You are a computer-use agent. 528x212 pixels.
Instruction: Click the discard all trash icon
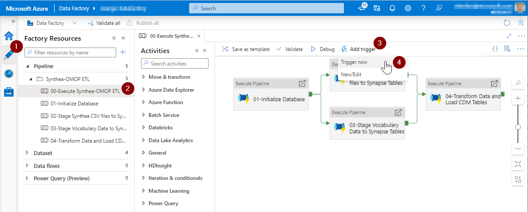point(521,23)
